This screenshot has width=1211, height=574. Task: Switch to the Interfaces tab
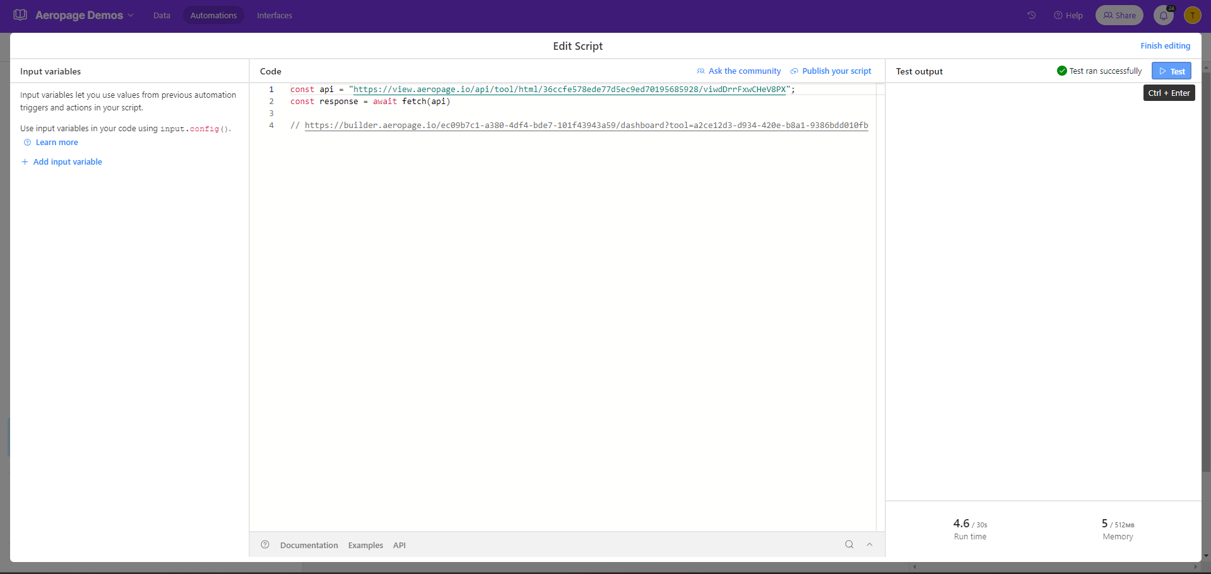pyautogui.click(x=275, y=15)
